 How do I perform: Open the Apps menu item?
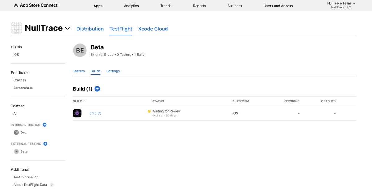[x=98, y=6]
